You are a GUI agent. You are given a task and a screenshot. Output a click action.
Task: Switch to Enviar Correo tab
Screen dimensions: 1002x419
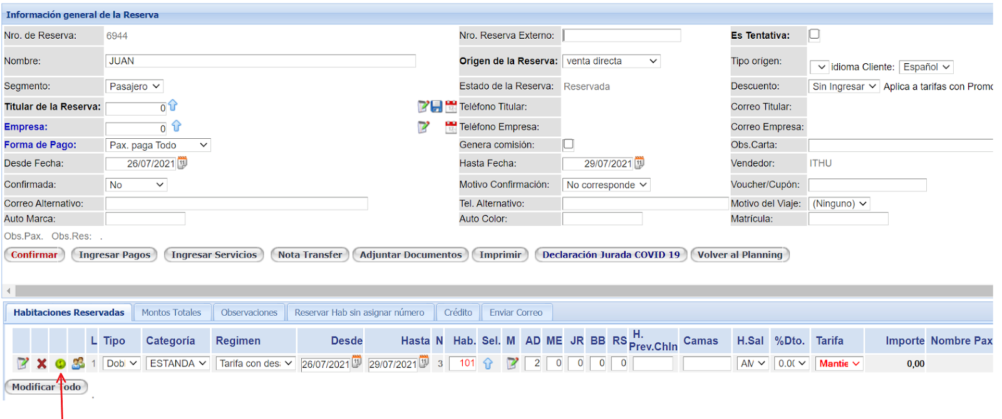click(x=516, y=313)
